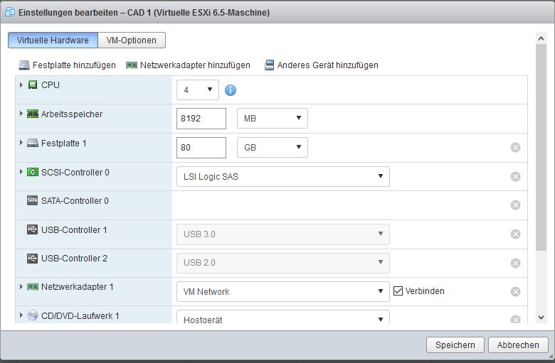The image size is (555, 363).
Task: Click the CPU info icon
Action: [231, 90]
